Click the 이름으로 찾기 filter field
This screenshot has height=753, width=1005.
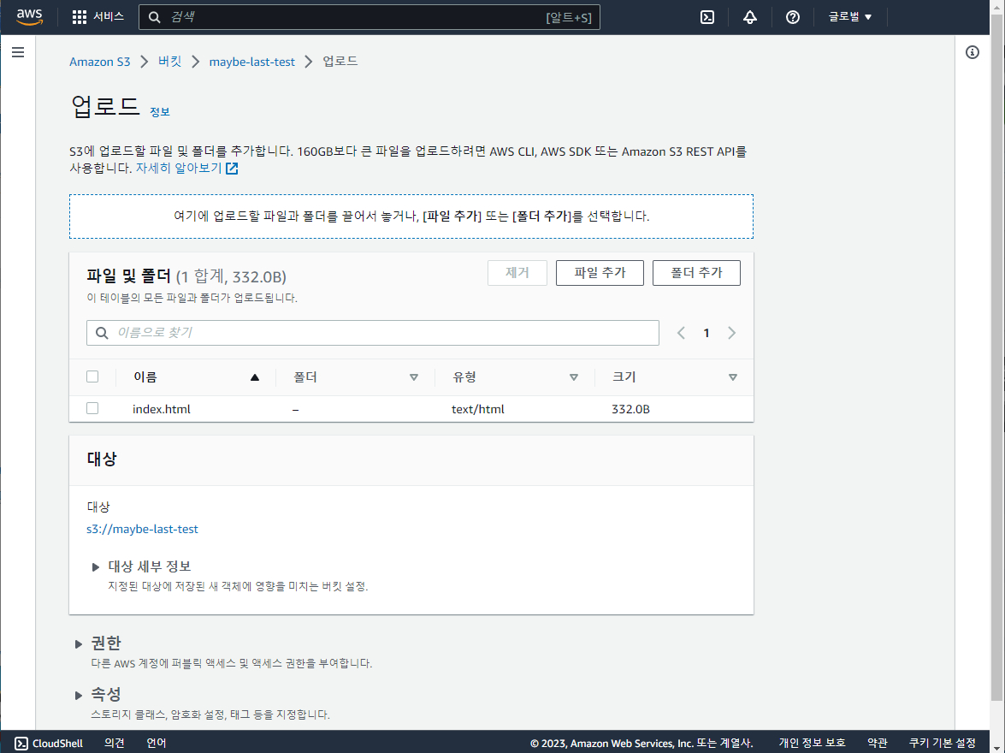[x=373, y=333]
